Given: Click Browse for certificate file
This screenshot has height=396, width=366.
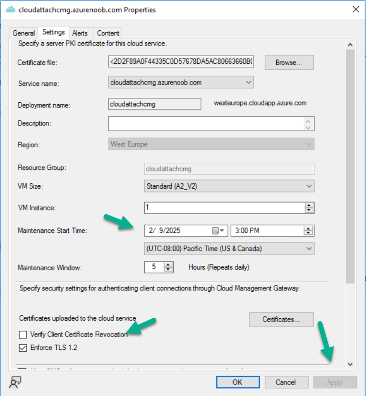Looking at the screenshot, I should (x=289, y=62).
